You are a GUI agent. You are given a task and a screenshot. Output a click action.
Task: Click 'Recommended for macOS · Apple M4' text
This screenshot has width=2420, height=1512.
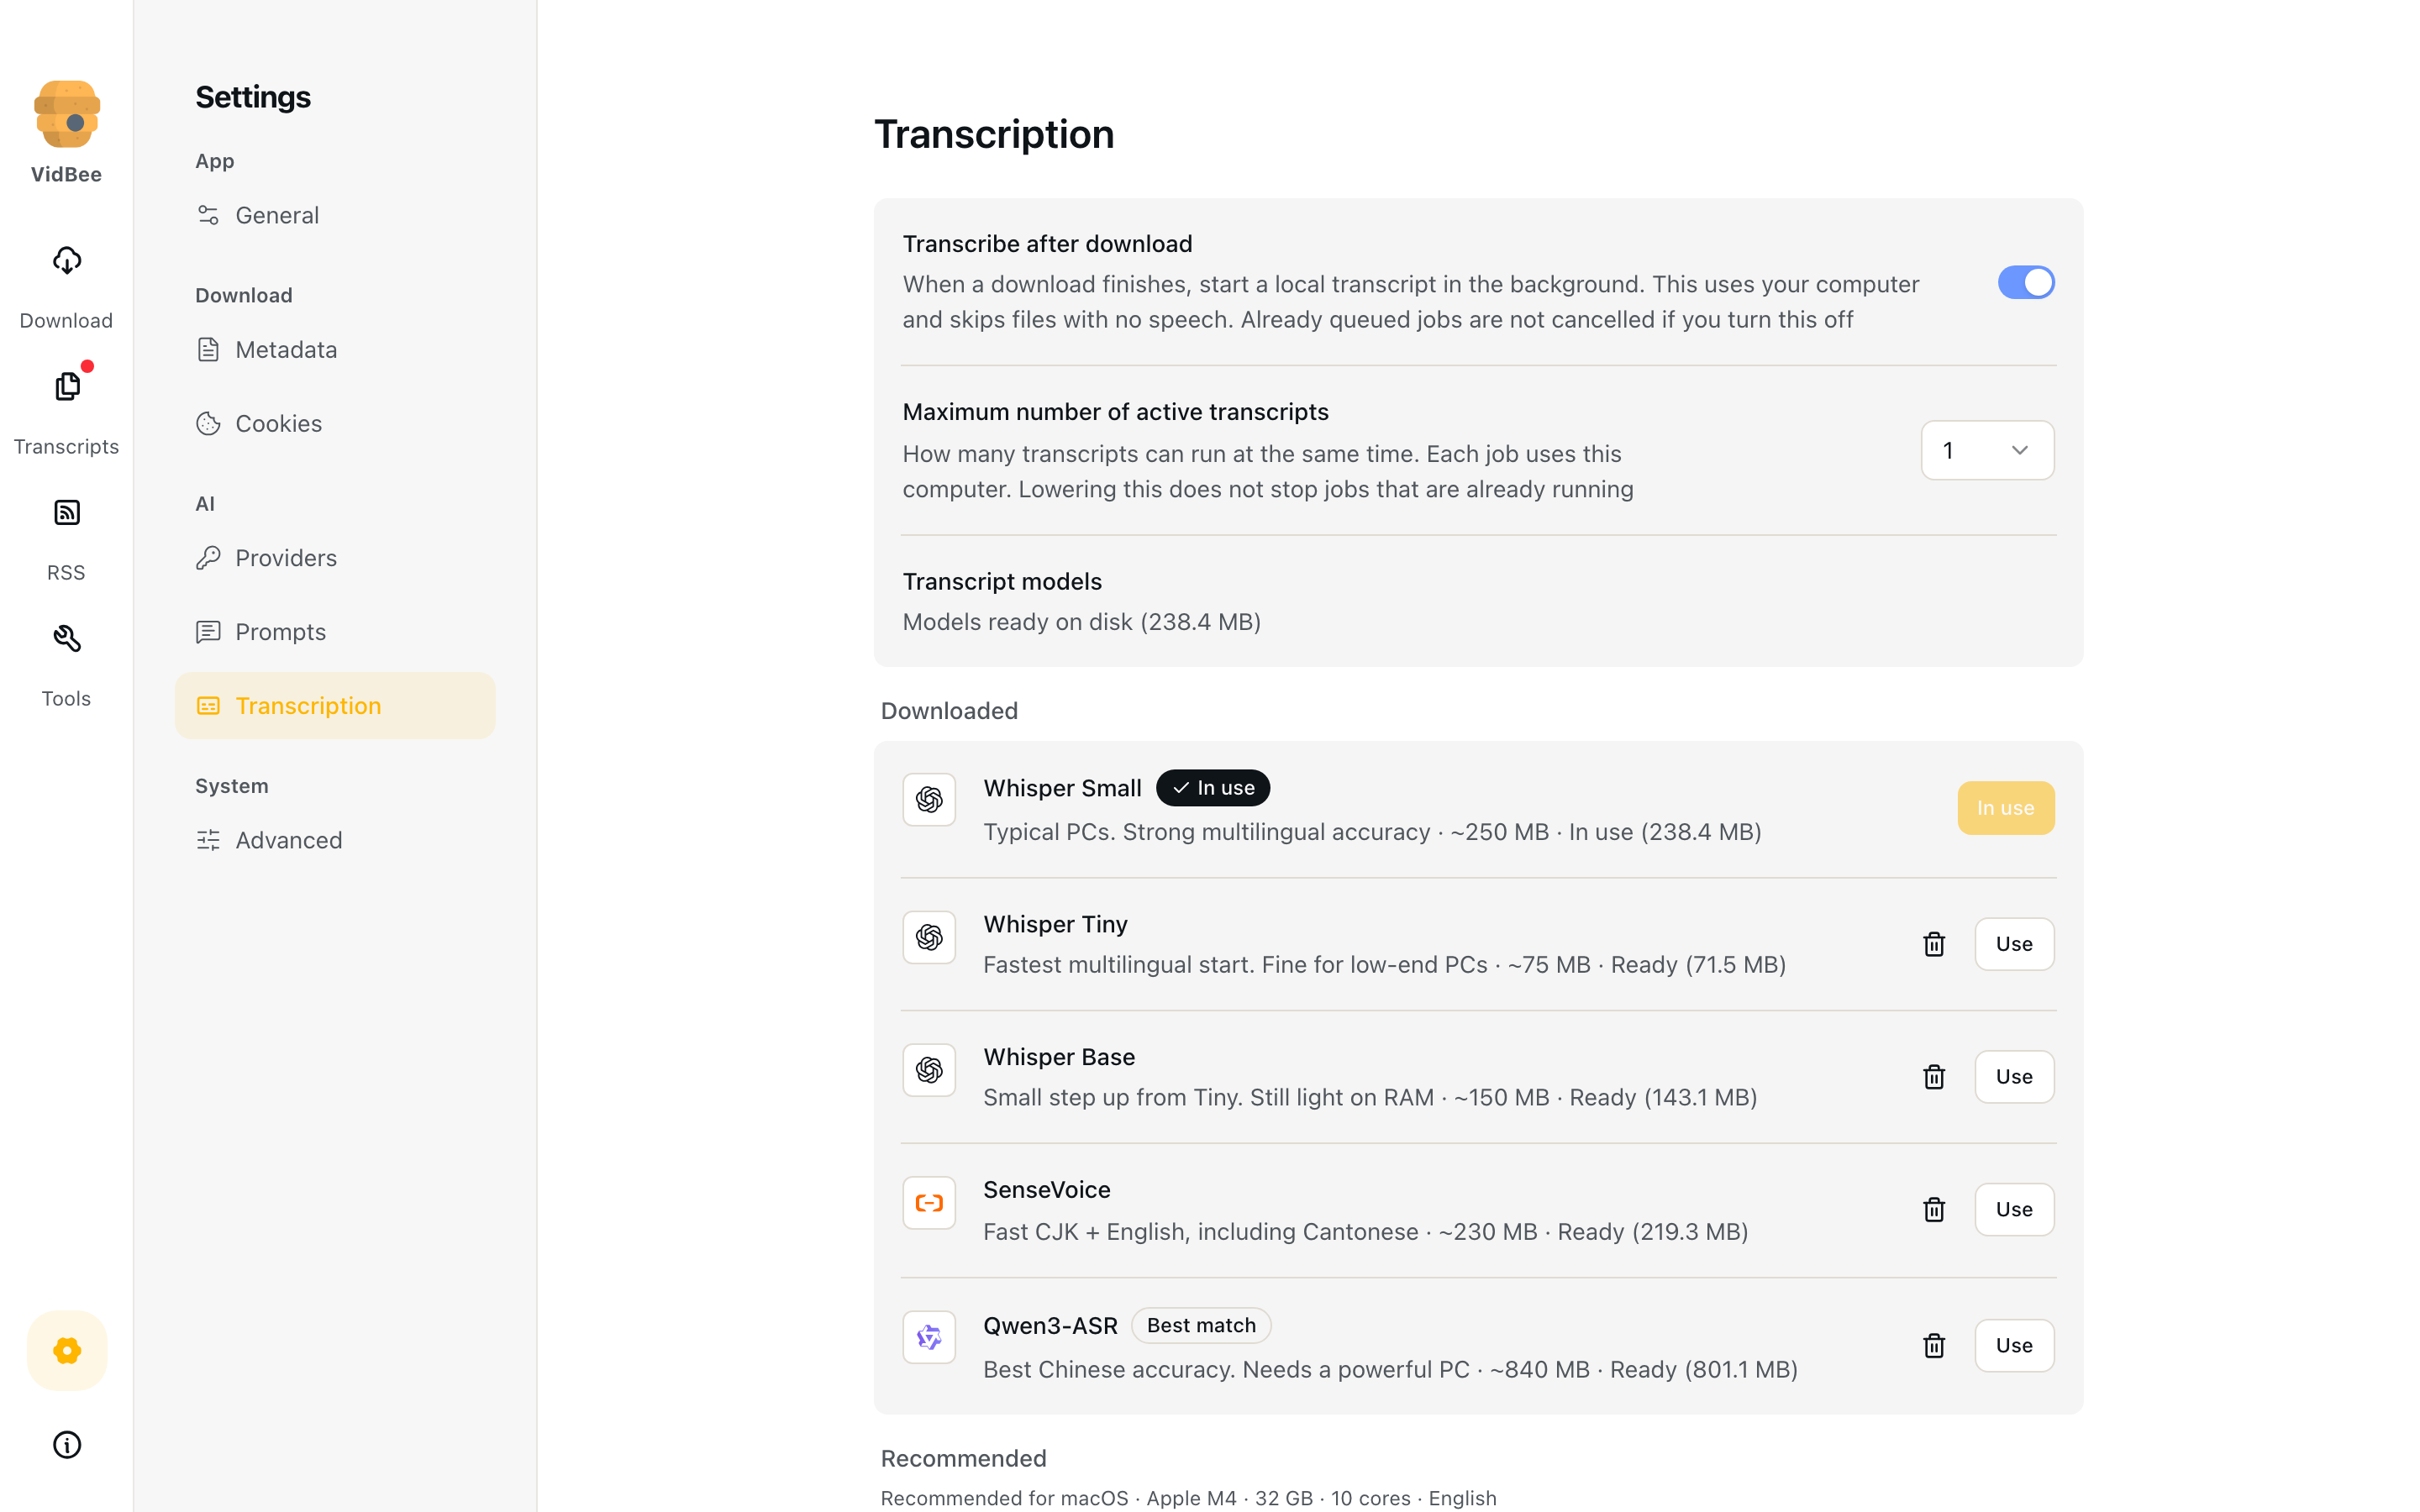[x=1059, y=1498]
